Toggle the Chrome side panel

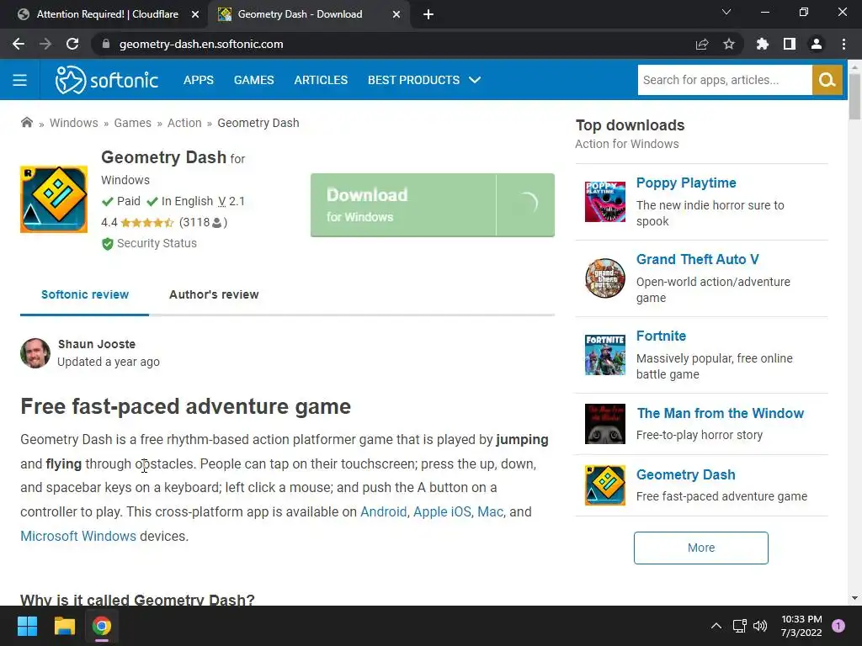click(790, 44)
